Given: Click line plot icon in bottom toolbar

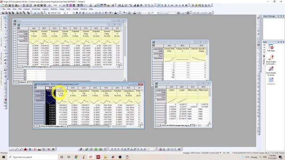Looking at the screenshot, I should tap(12, 149).
